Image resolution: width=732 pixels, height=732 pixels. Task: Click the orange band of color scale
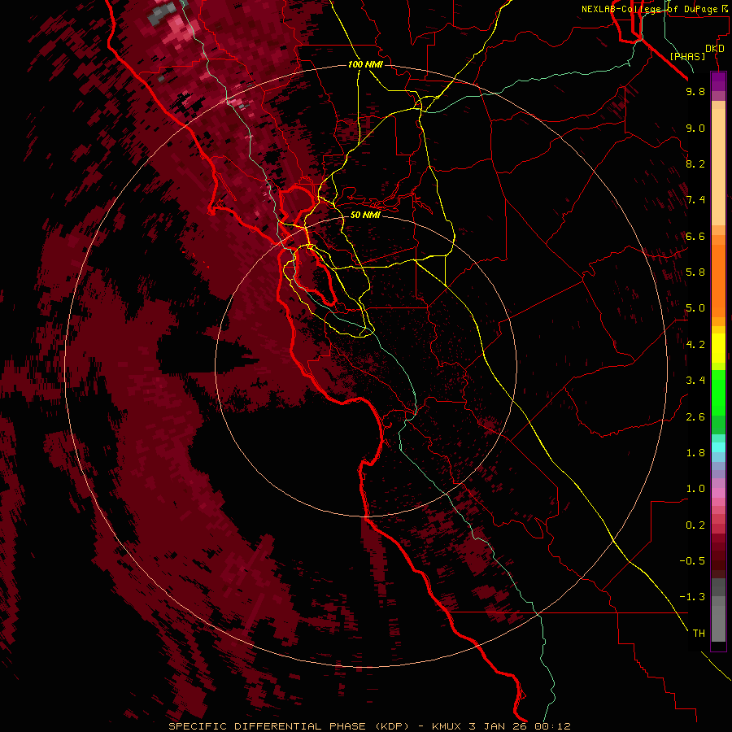718,280
